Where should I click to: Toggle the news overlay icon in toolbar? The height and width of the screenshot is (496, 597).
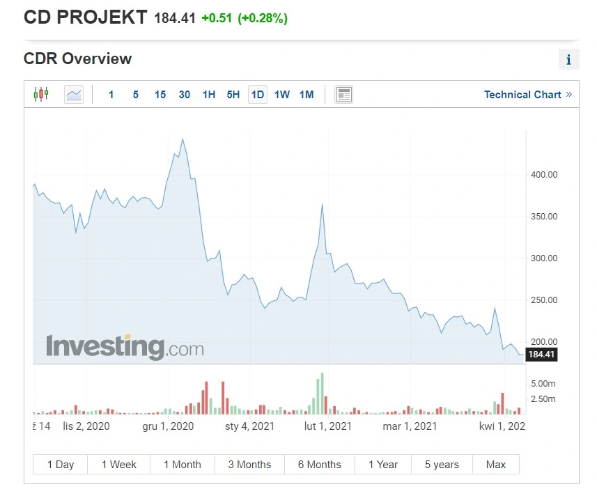(343, 95)
